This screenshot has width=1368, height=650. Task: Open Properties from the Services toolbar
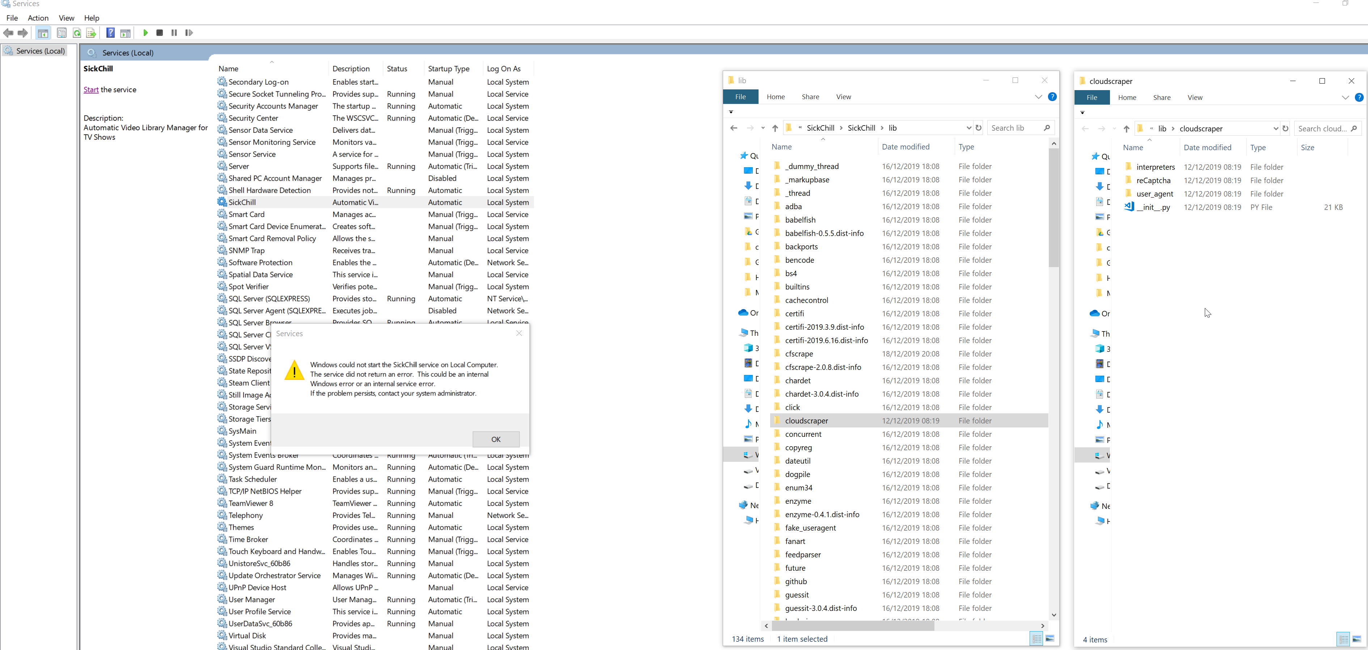(x=62, y=33)
